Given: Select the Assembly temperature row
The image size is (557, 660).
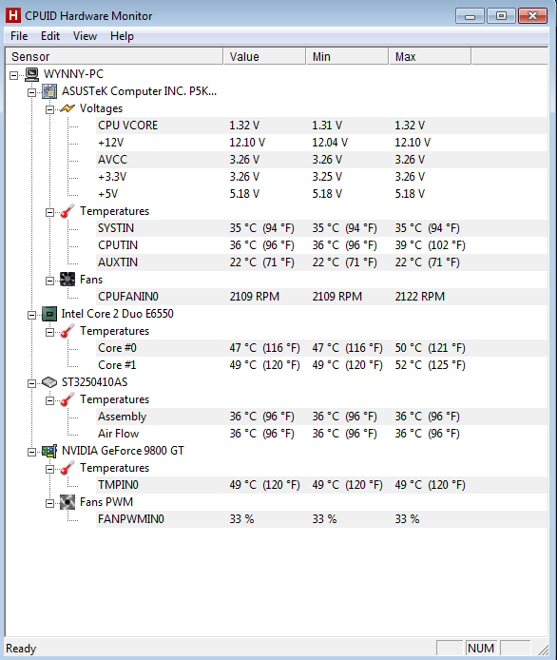Looking at the screenshot, I should [x=322, y=417].
